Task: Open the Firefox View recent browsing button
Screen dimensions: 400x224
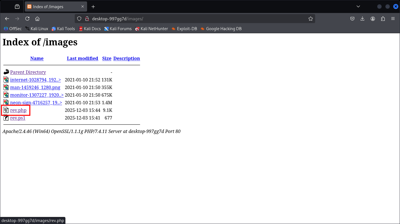Action: 17,6
